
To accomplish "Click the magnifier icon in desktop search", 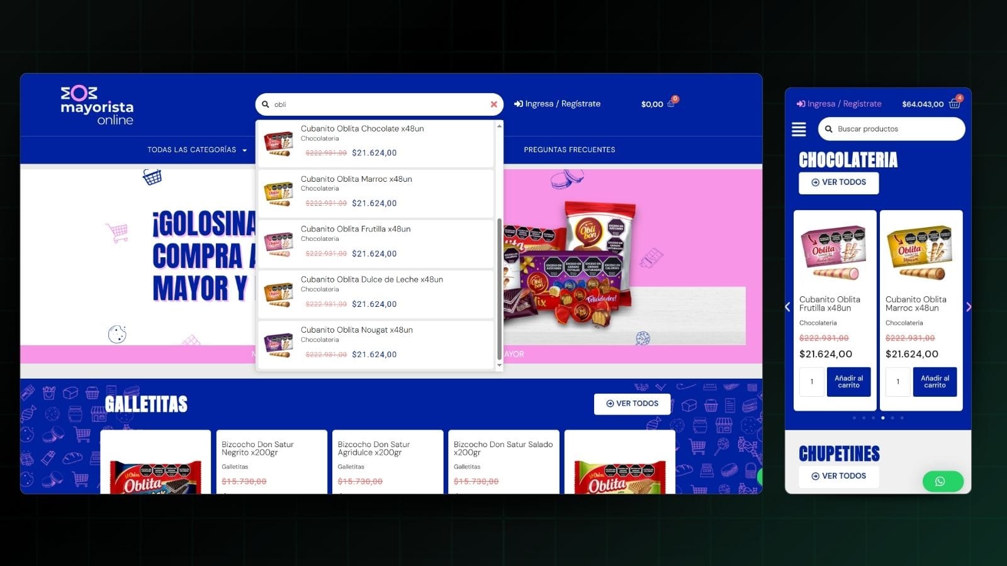I will [266, 104].
